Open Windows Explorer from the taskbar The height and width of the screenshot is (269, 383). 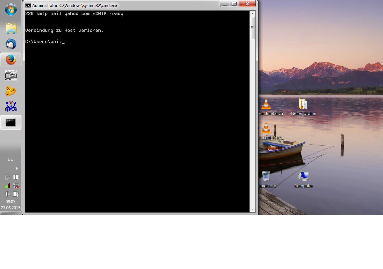(11, 28)
